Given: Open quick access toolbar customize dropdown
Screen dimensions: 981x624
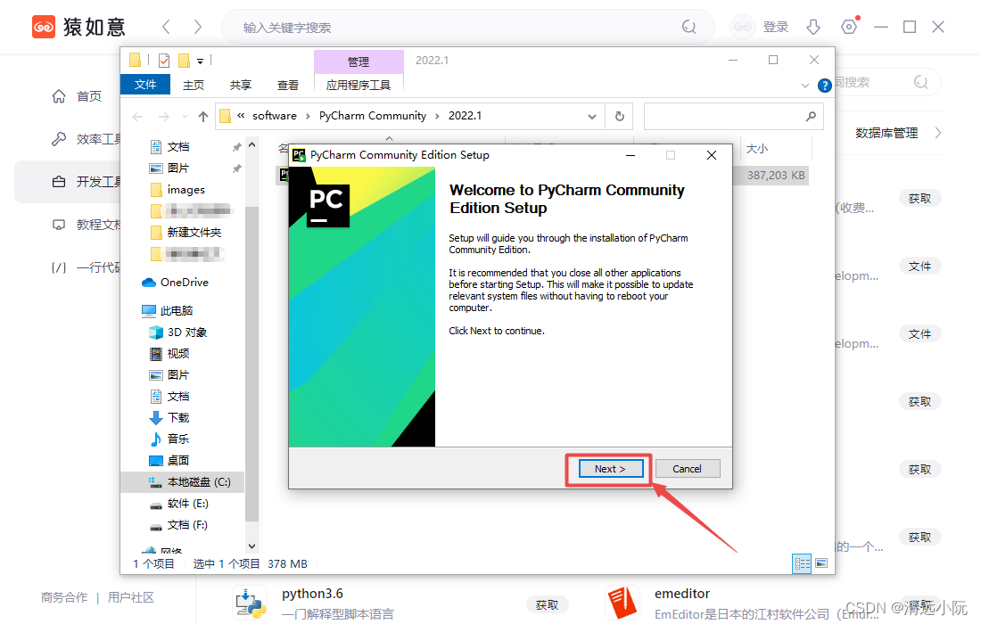Looking at the screenshot, I should click(x=200, y=61).
